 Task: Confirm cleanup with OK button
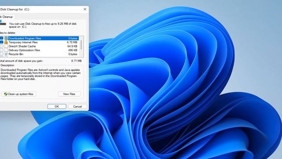(x=57, y=106)
